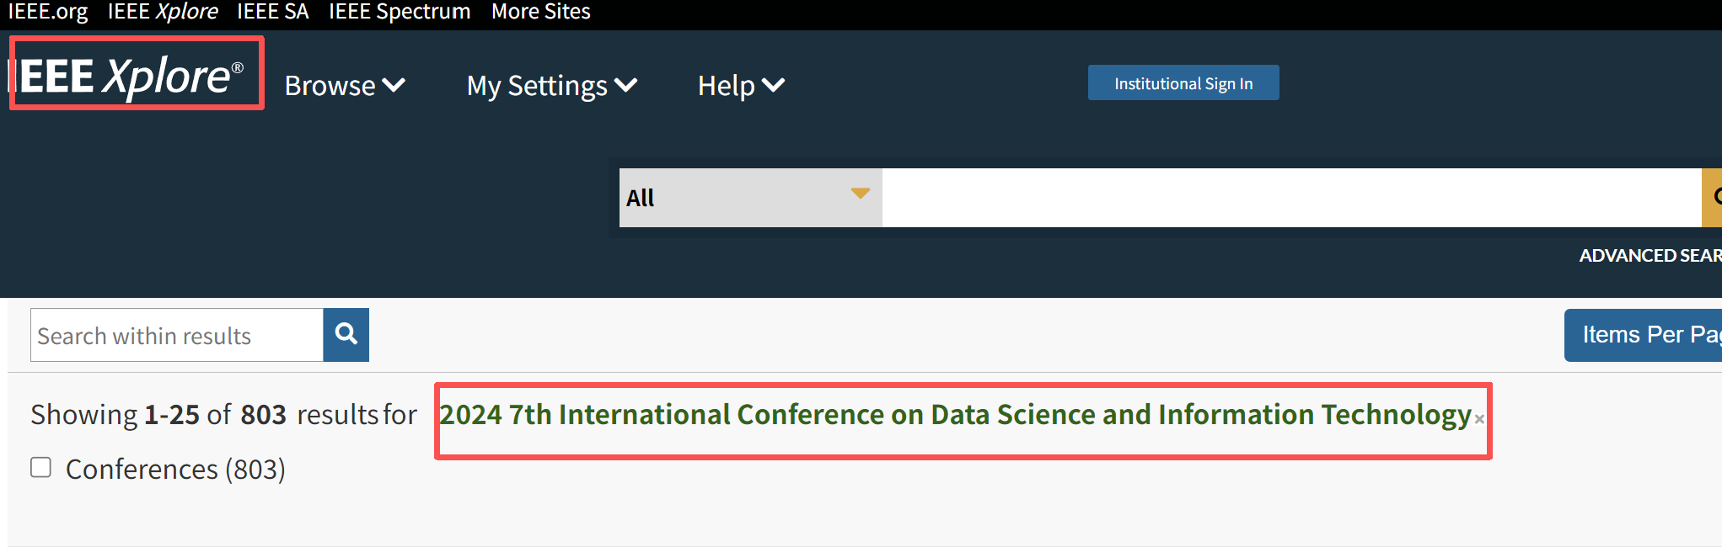1722x547 pixels.
Task: Visit the IEEE Spectrum top link
Action: pos(400,12)
